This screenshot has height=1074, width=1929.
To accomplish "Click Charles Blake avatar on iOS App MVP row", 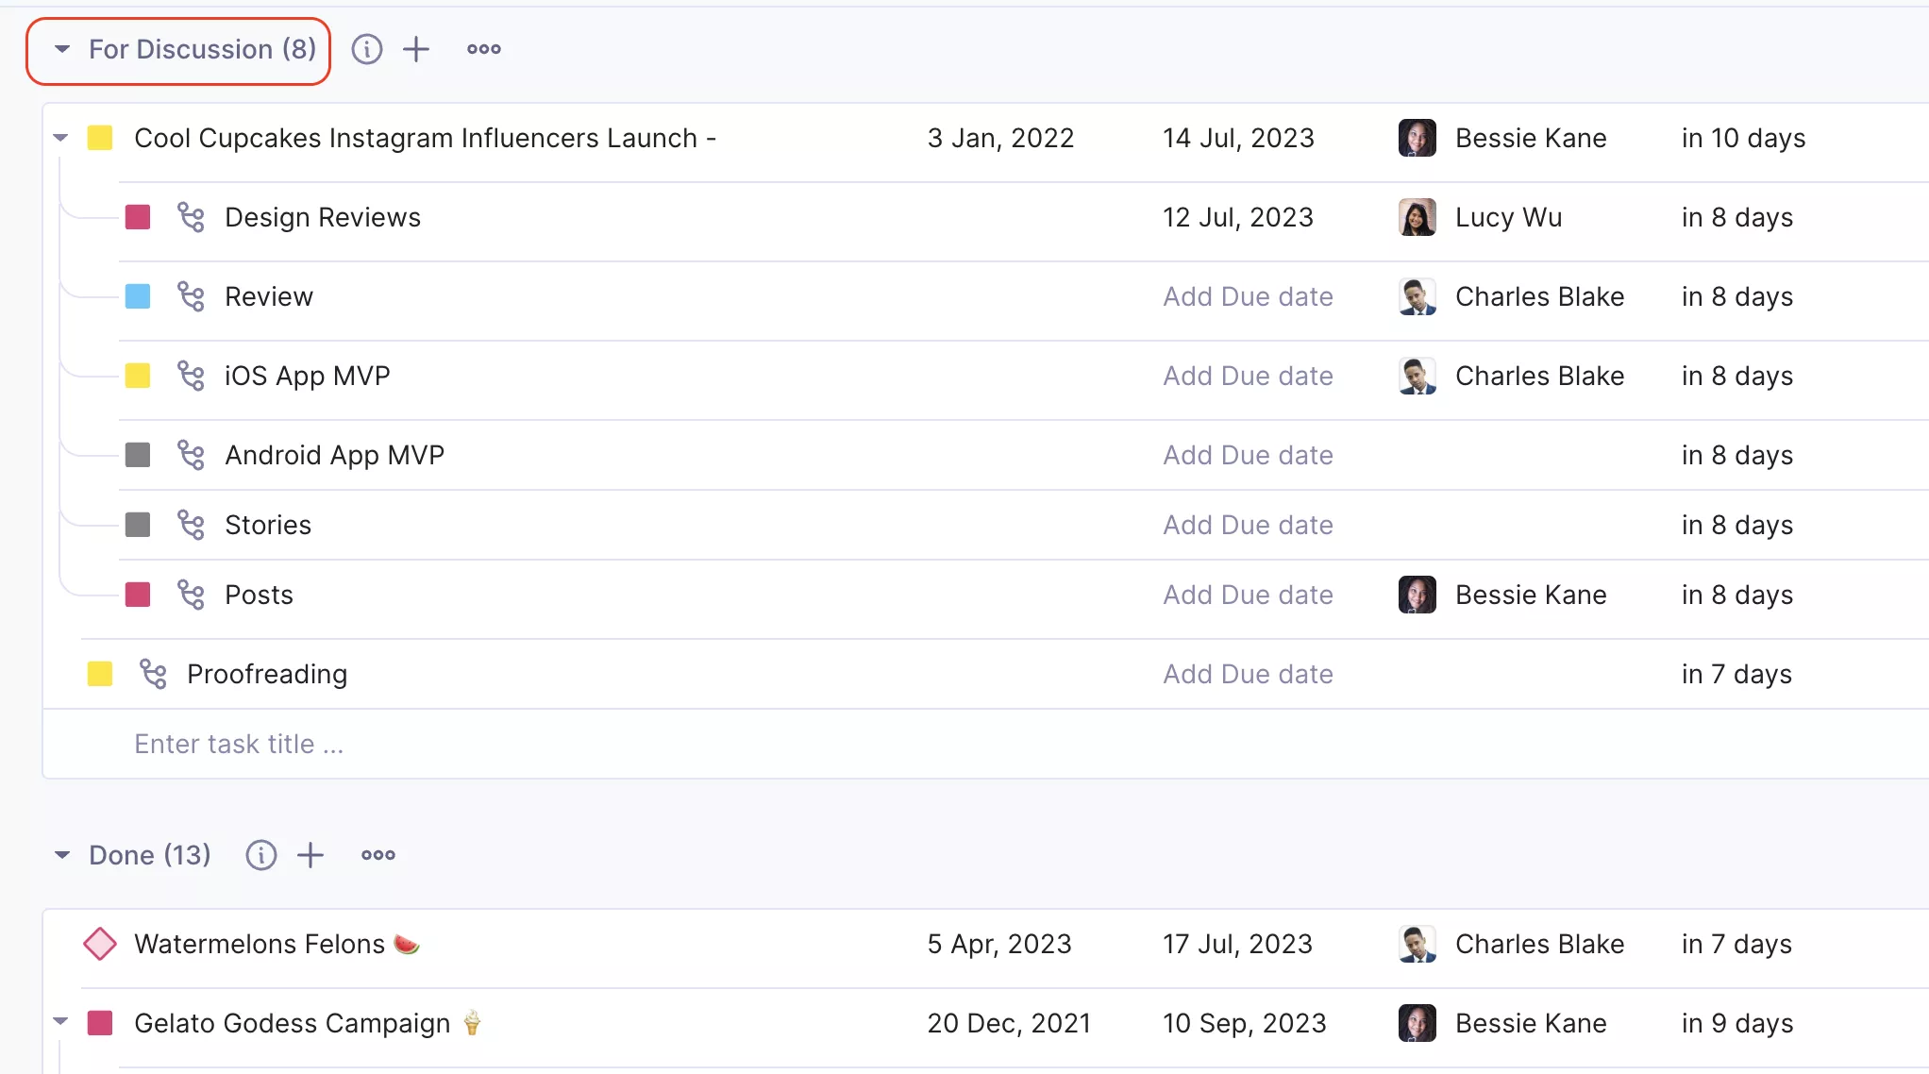I will (x=1417, y=376).
